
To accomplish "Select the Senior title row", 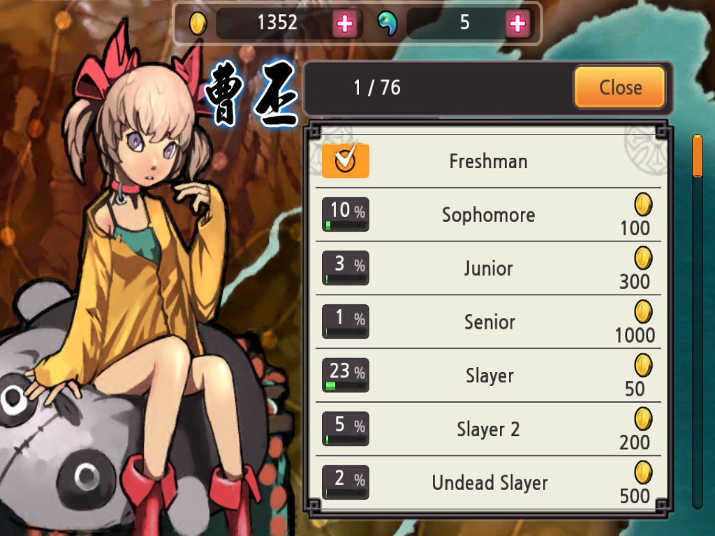I will [x=488, y=322].
